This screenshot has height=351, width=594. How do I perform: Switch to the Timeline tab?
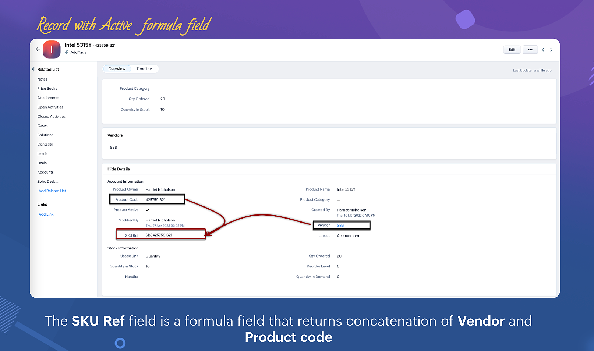144,69
